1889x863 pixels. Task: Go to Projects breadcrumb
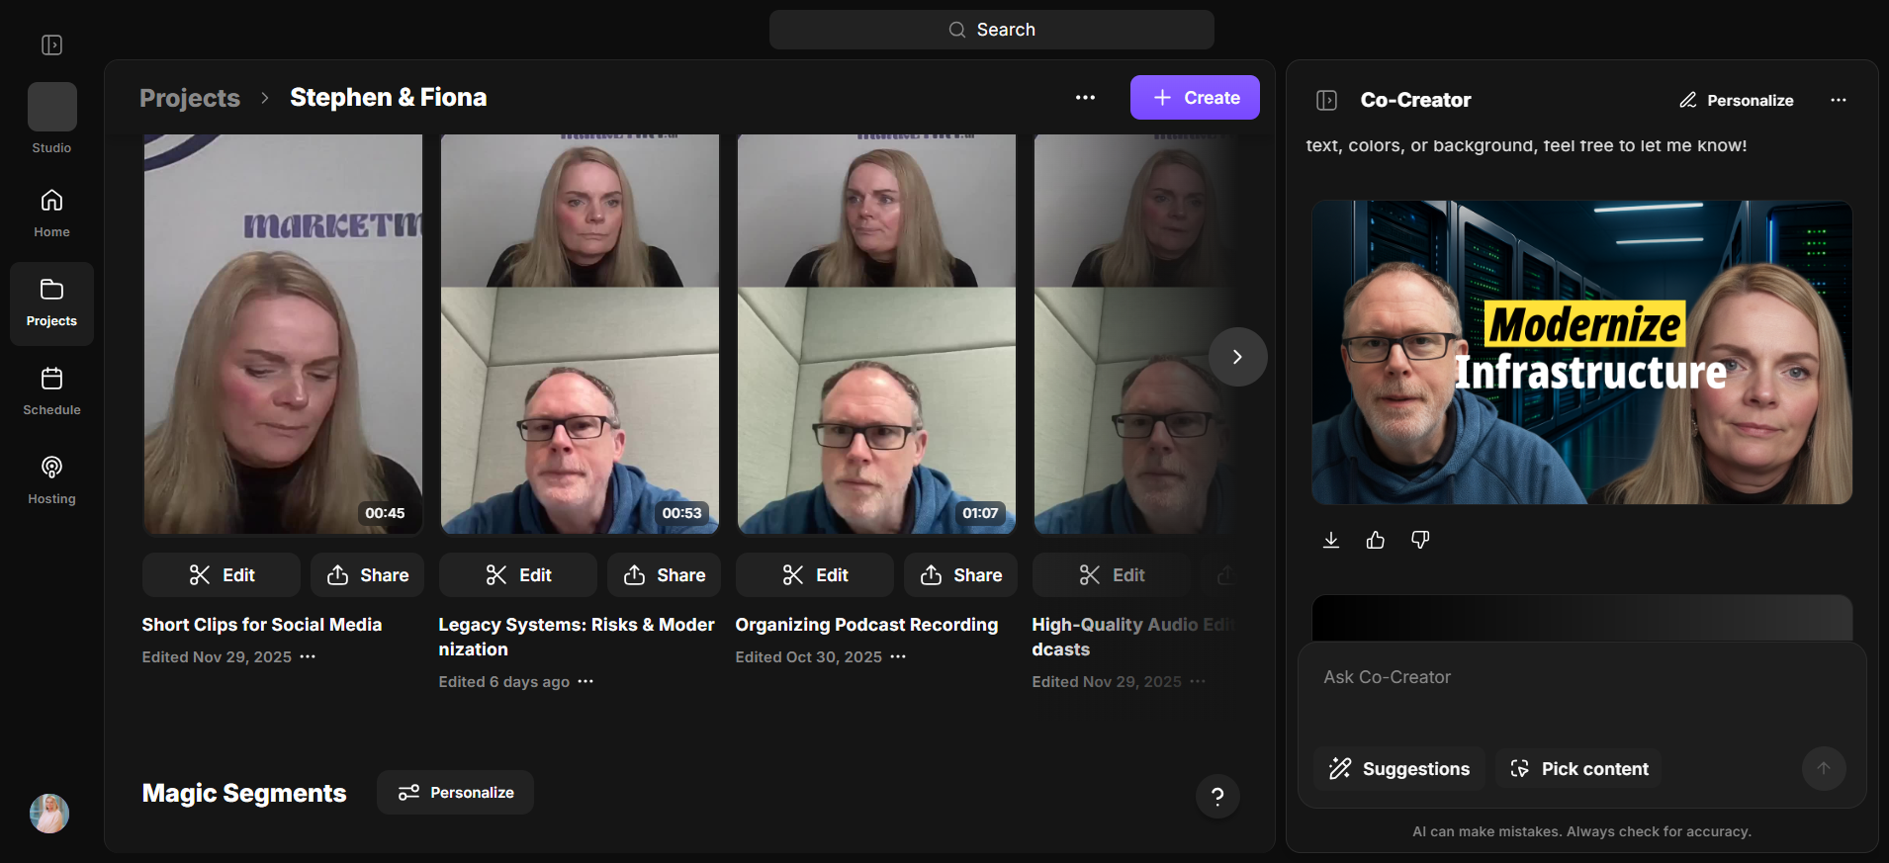(x=190, y=98)
